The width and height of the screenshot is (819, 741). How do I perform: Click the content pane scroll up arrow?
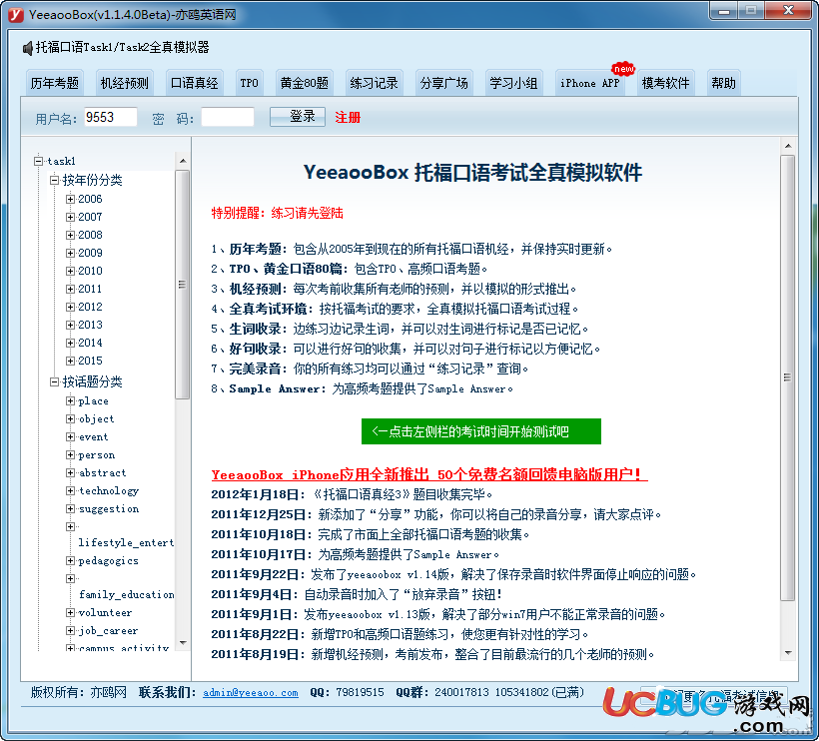coord(788,146)
